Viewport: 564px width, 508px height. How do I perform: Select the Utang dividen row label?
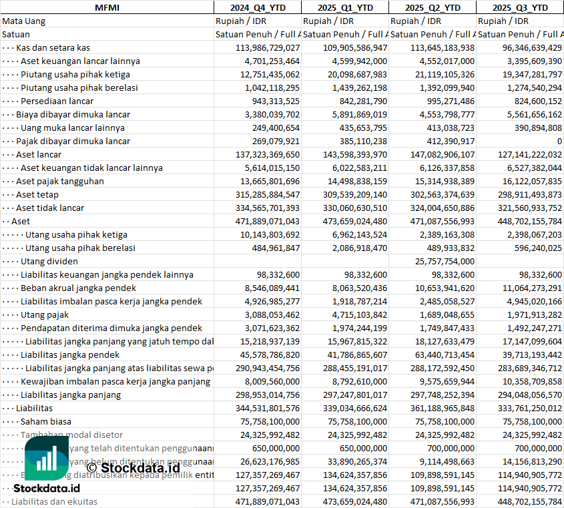tap(49, 261)
